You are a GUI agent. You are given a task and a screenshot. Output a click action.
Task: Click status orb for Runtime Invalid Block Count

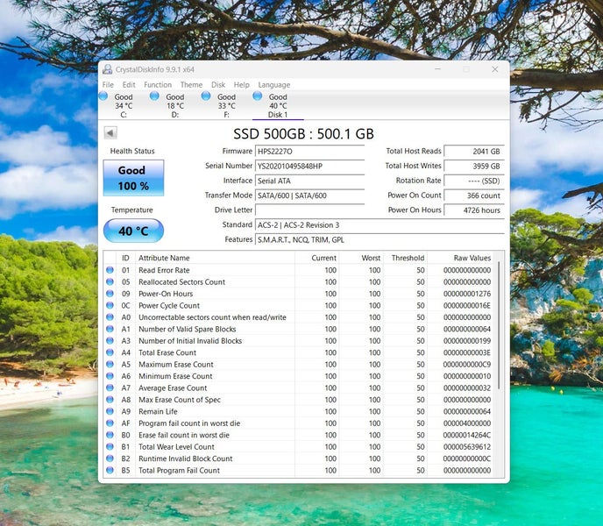coord(110,458)
